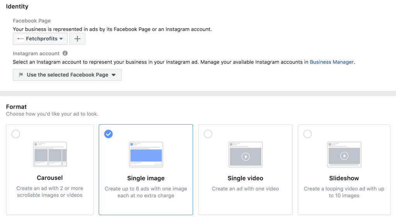The height and width of the screenshot is (219, 396).
Task: Select the Carousel radio button
Action: tap(15, 134)
